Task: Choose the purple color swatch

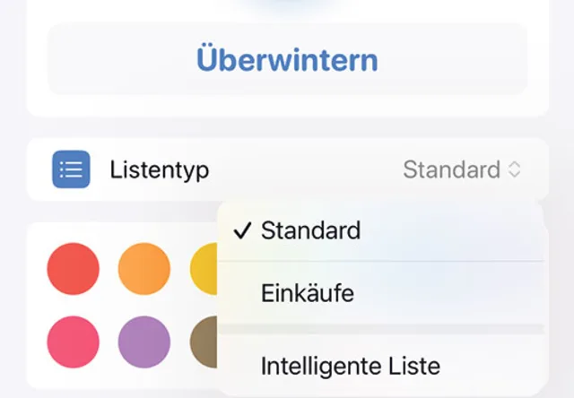Action: 144,342
